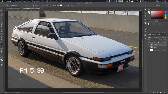Click the canvas vertical scrollbar
Viewport: 168px width, 94px height.
143,53
